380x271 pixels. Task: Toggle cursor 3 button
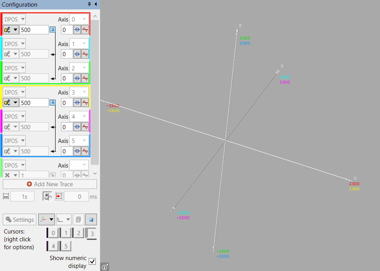(x=91, y=234)
